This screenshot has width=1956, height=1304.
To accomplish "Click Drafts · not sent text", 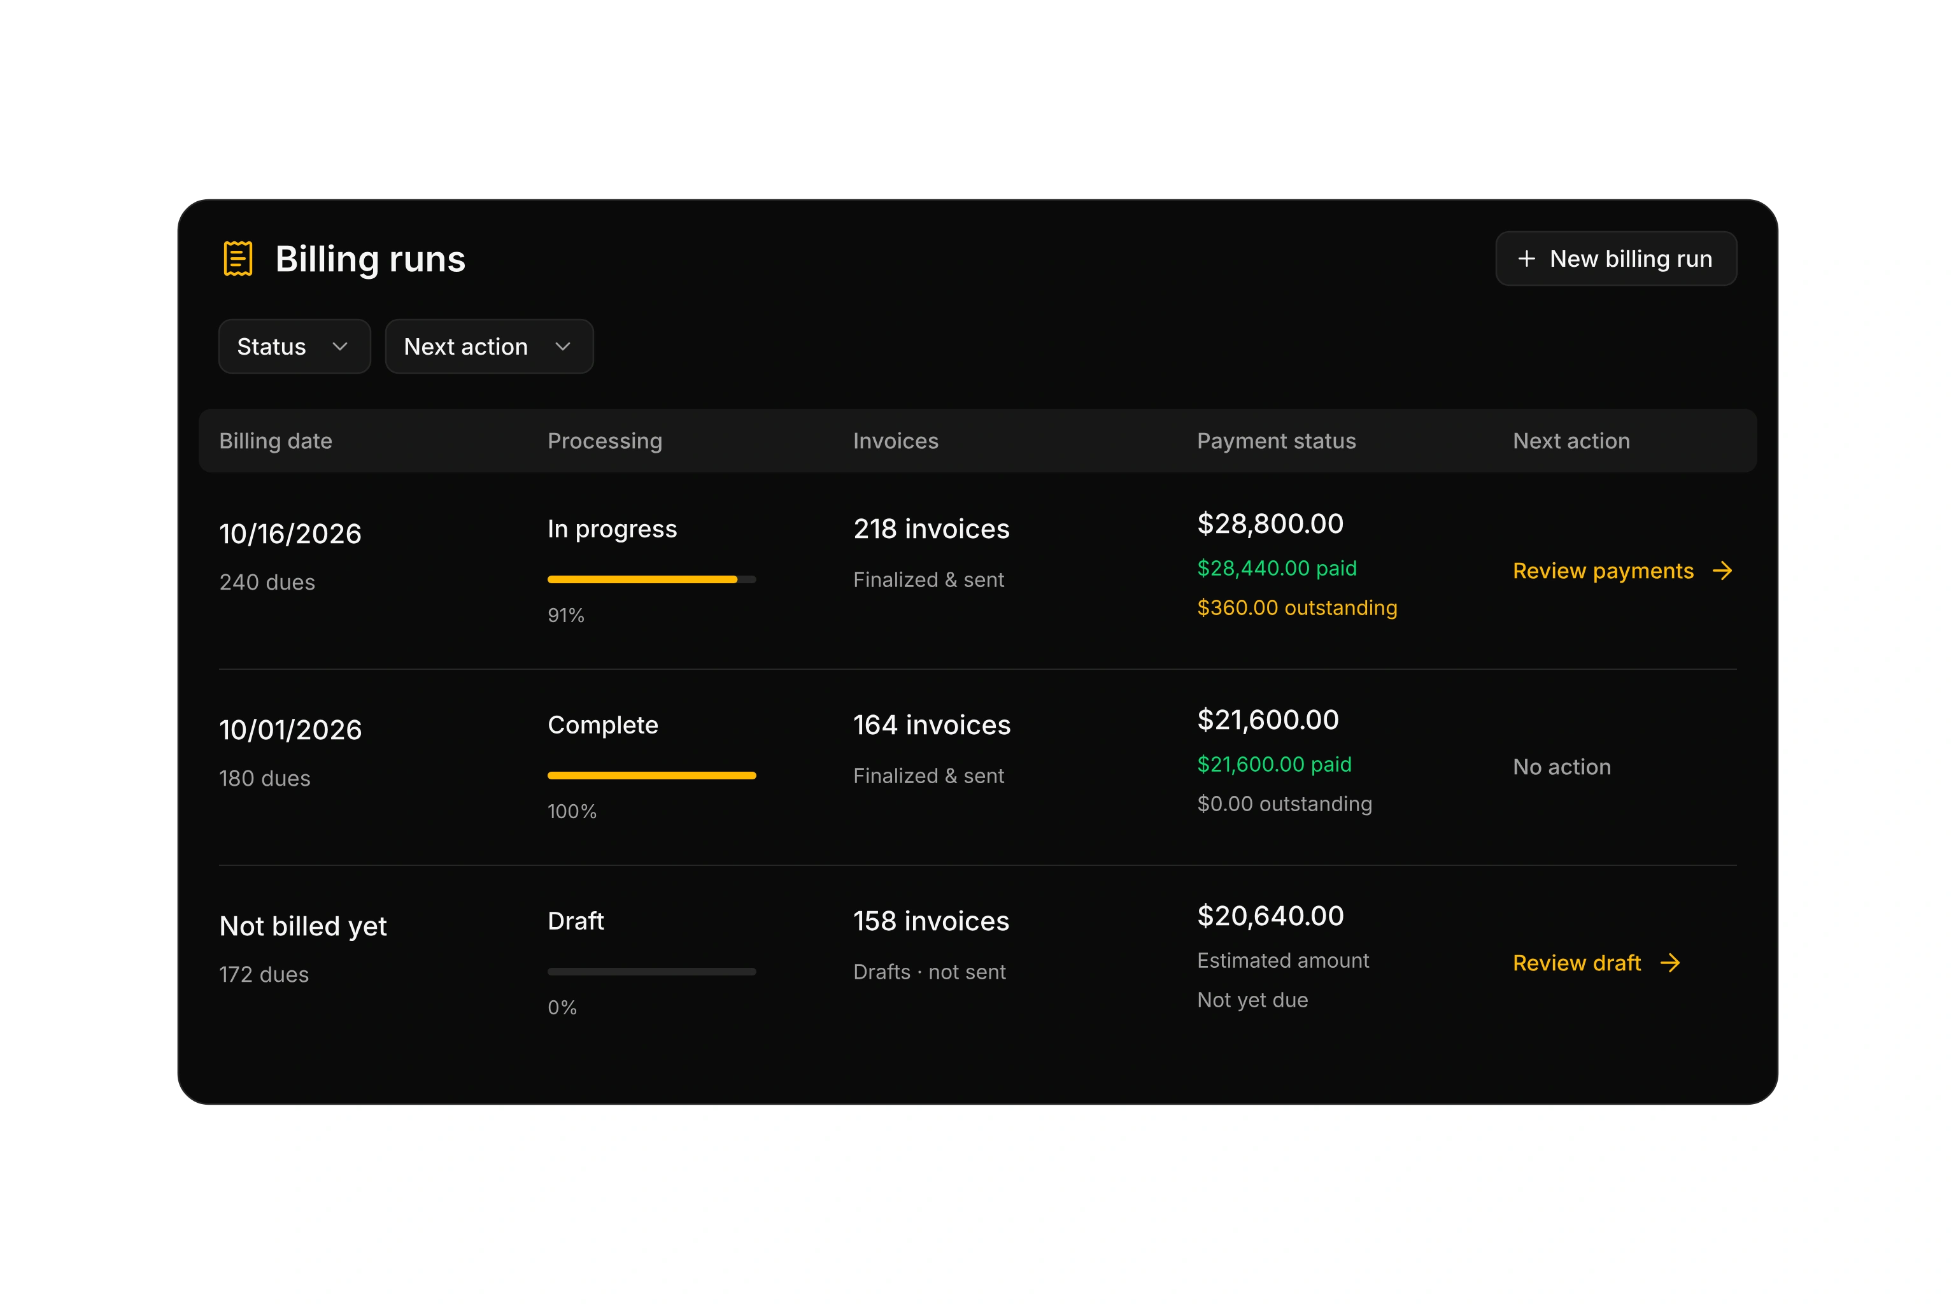I will pyautogui.click(x=930, y=972).
